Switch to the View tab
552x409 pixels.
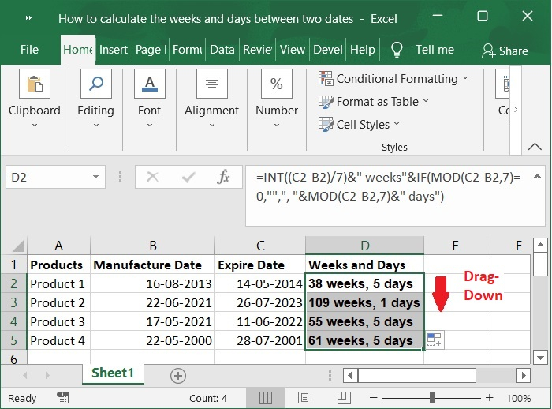coord(293,50)
